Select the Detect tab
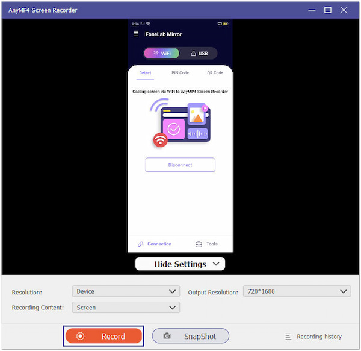This screenshot has width=361, height=351. pos(145,73)
